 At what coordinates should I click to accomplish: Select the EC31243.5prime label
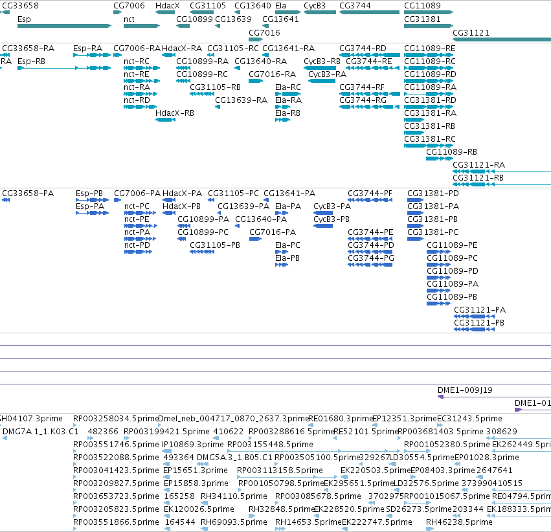pos(469,419)
